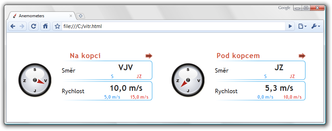Bookmark this page with the star icon
Image resolution: width=332 pixels, height=131 pixels.
(x=57, y=26)
